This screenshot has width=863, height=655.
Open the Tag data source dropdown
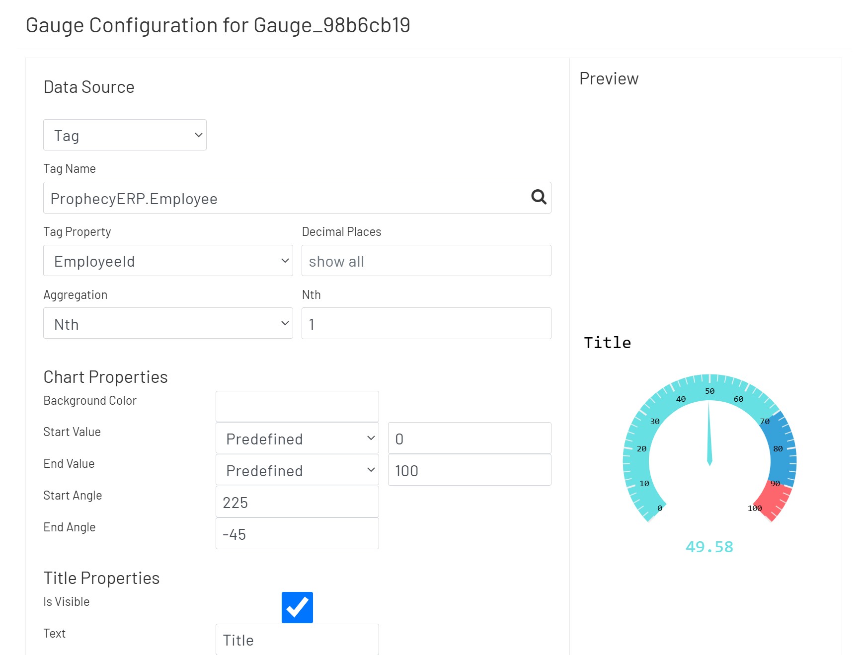125,135
